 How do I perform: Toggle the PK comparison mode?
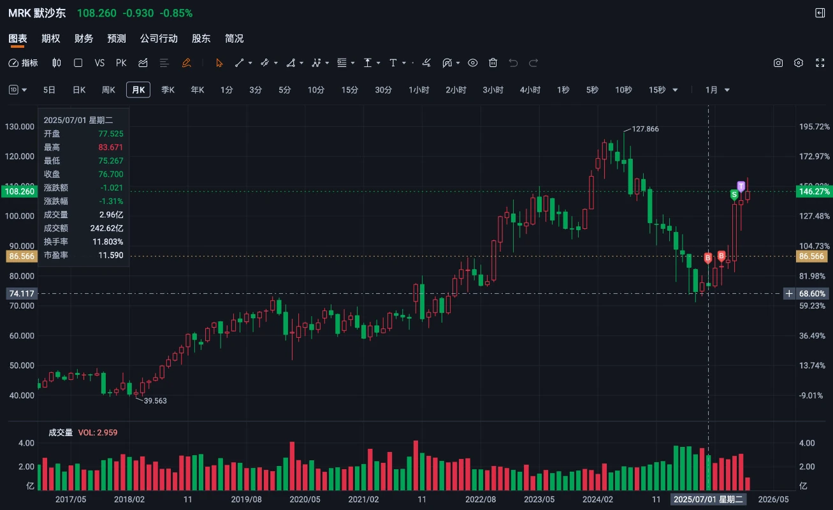[121, 63]
